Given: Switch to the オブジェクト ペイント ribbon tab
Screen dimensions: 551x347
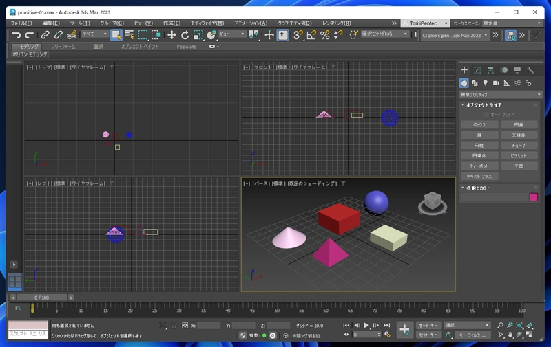Looking at the screenshot, I should point(140,47).
